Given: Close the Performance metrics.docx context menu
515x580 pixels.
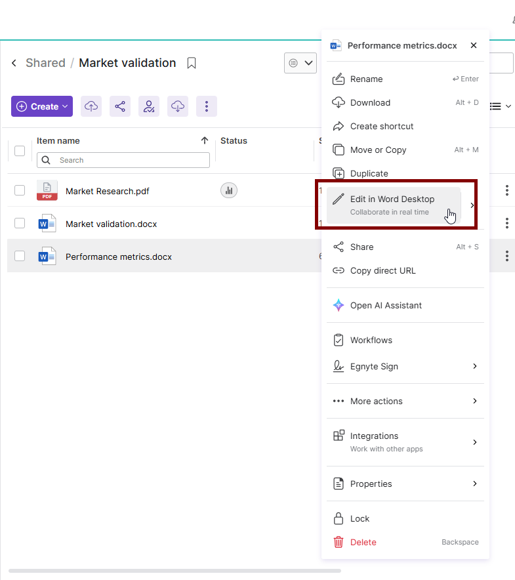Looking at the screenshot, I should click(474, 45).
